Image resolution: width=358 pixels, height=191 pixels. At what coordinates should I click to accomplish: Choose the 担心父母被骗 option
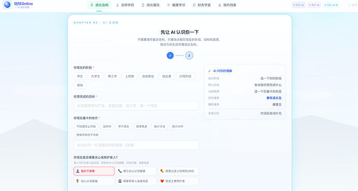pyautogui.click(x=94, y=181)
